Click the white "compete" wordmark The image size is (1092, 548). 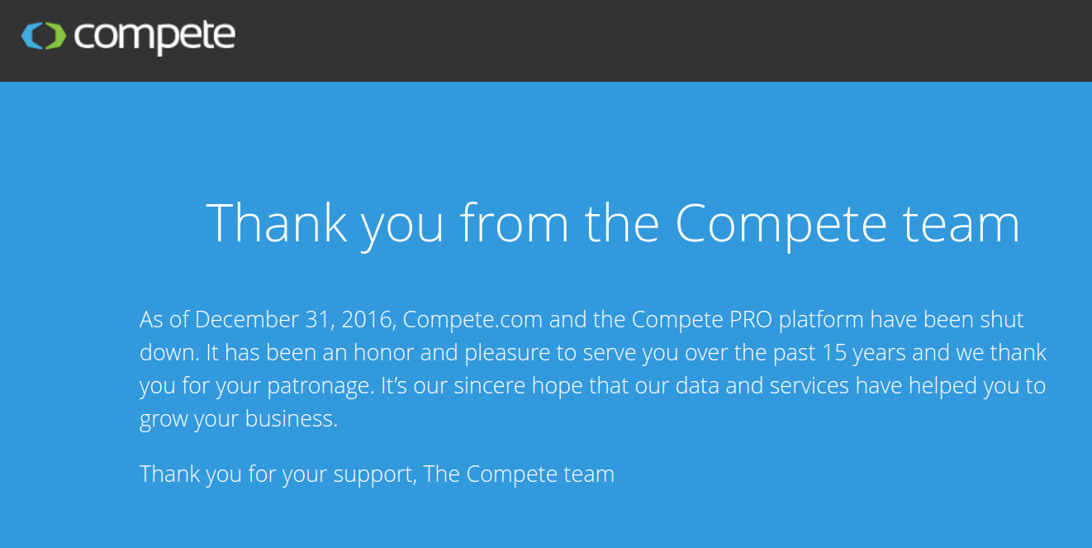[154, 36]
